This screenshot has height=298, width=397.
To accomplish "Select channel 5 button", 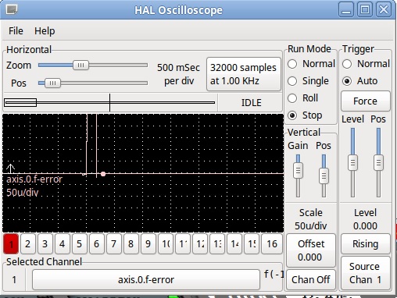I will [x=80, y=244].
